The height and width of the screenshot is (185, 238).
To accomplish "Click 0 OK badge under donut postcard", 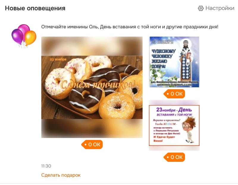I will point(92,144).
